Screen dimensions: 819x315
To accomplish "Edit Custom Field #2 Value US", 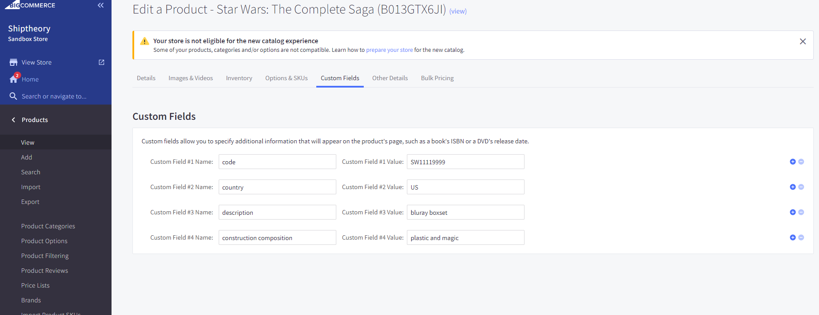I will (466, 187).
